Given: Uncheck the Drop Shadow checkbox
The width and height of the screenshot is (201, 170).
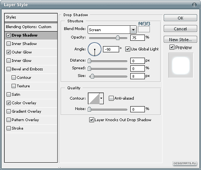Looking at the screenshot, I should pos(8,35).
